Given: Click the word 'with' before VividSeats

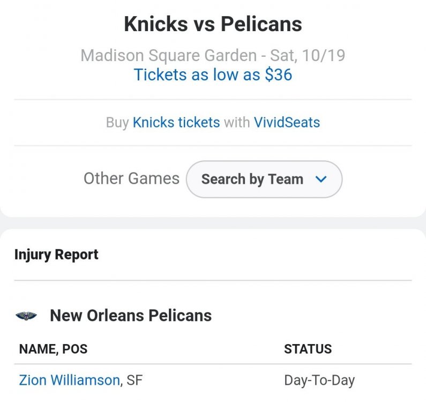Looking at the screenshot, I should click(x=237, y=122).
